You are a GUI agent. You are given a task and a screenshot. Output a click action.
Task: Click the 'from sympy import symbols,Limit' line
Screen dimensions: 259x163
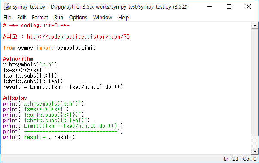(49, 48)
